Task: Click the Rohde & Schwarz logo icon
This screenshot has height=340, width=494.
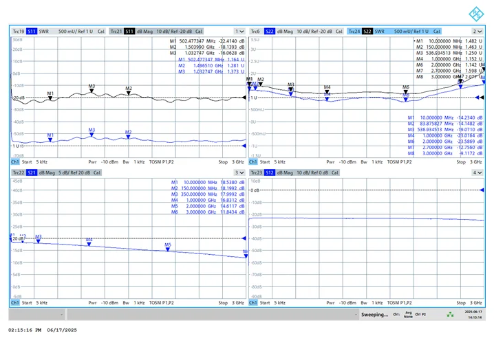Action: [475, 14]
